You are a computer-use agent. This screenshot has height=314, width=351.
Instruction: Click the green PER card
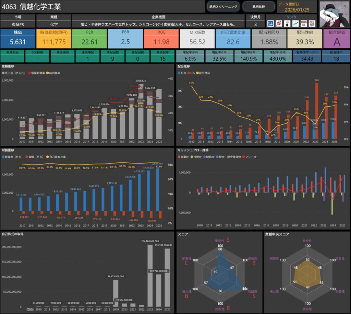point(89,39)
